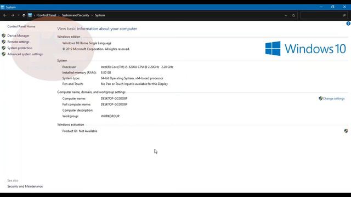Refresh the System page
Viewport: 351px width, 197px height.
293,15
